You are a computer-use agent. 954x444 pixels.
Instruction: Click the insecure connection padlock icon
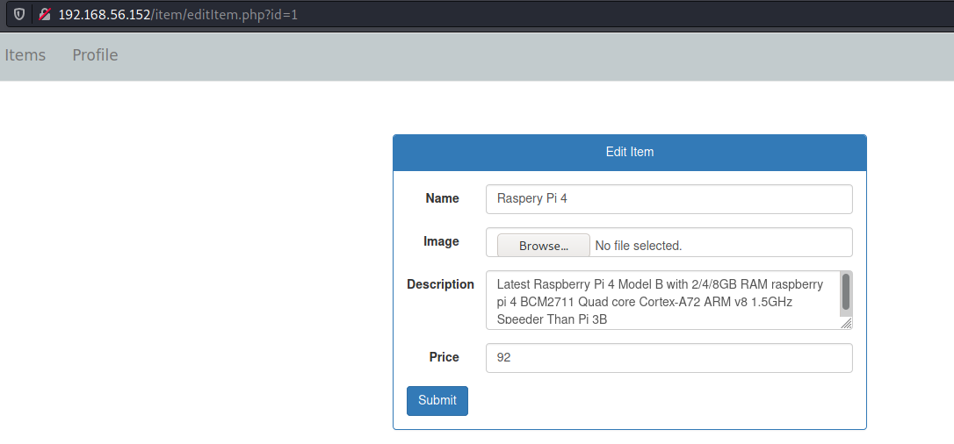(x=44, y=15)
